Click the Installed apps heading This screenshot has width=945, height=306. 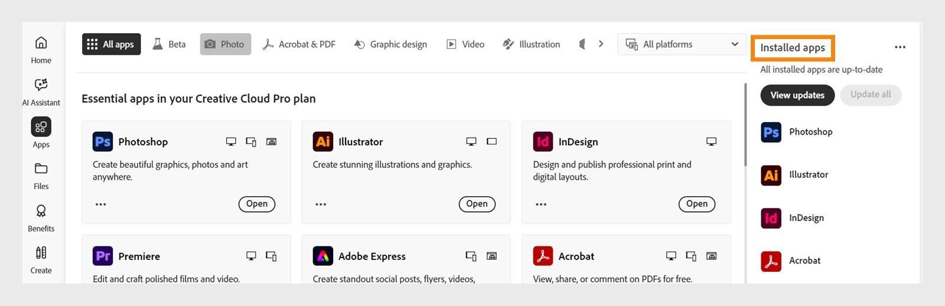[793, 48]
